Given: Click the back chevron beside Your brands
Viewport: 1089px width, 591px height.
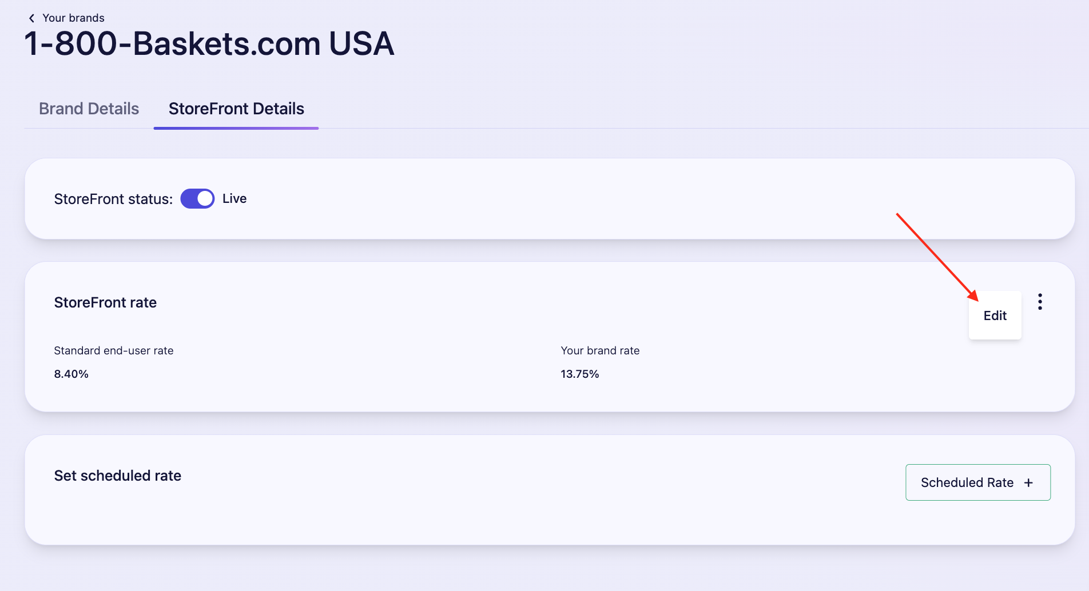Looking at the screenshot, I should [x=31, y=18].
